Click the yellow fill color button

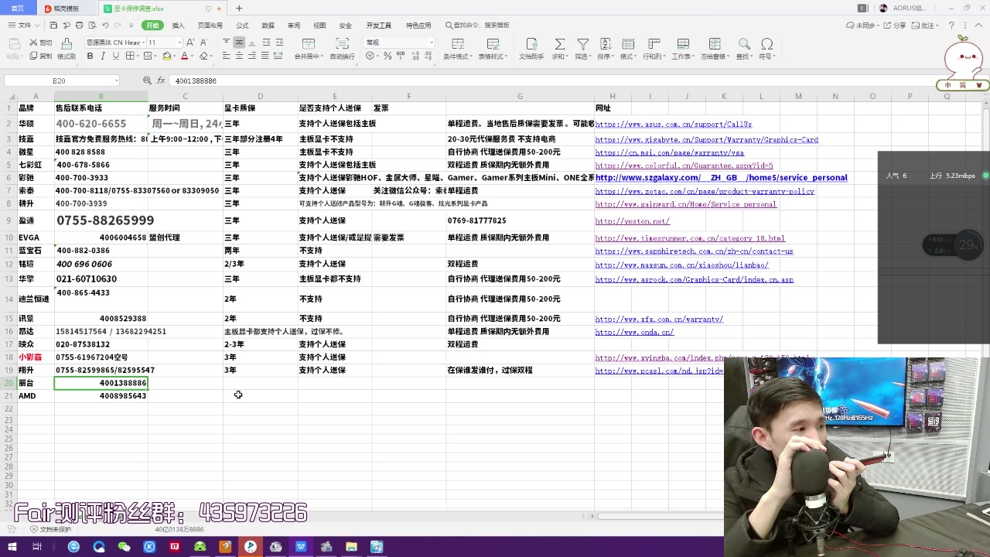point(168,56)
